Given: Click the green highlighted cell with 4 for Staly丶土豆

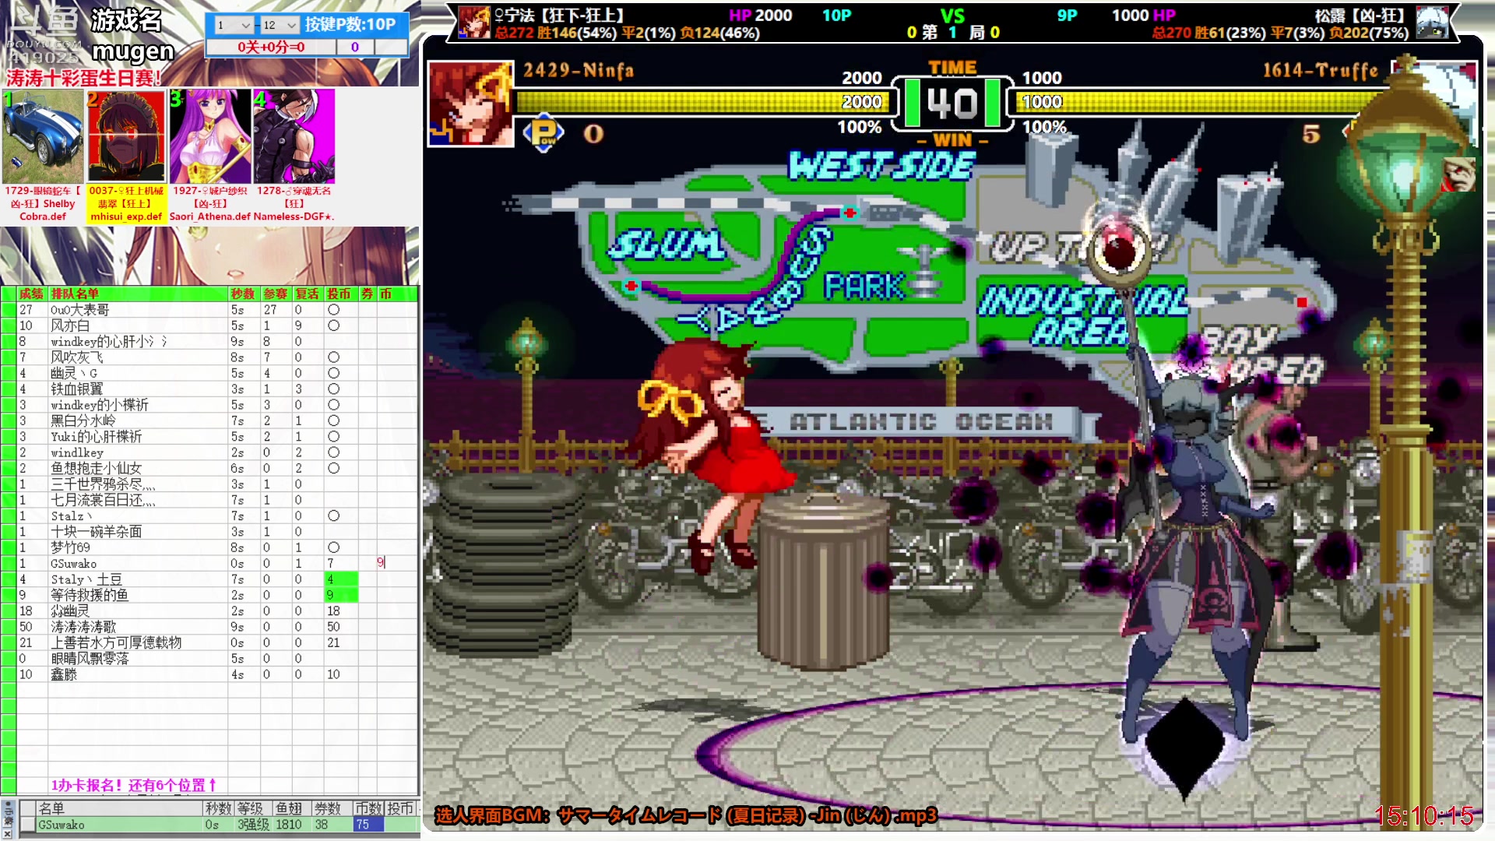Looking at the screenshot, I should (341, 579).
